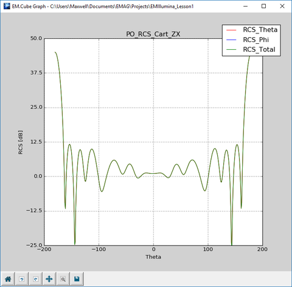Select the zoom-to-rectangle magnifier tool
Screen dimensions: 292x287
pos(63,279)
